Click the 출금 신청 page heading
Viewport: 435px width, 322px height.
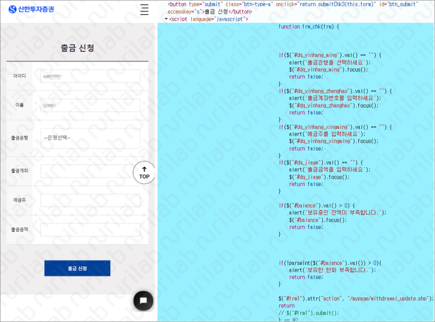77,48
